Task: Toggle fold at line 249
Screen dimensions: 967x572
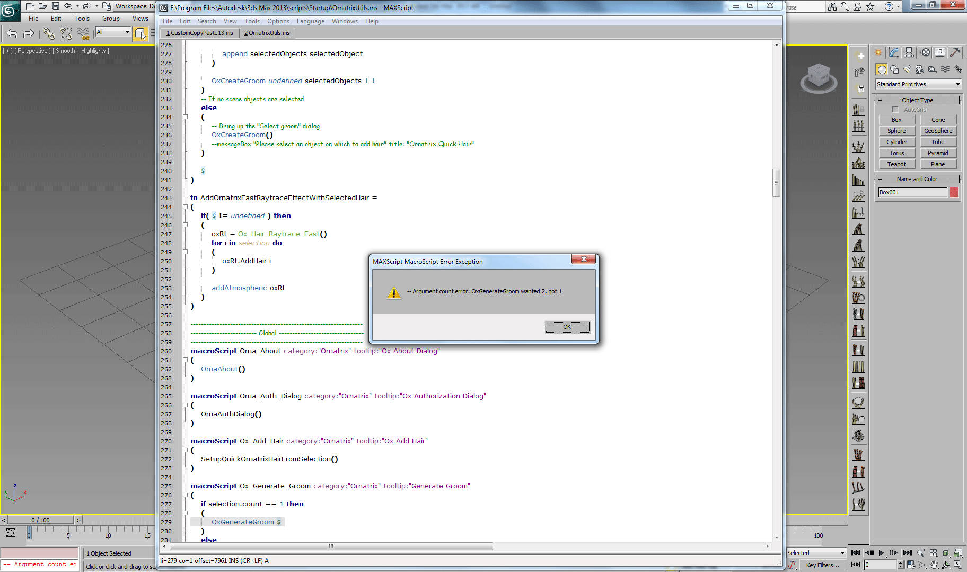Action: coord(185,252)
